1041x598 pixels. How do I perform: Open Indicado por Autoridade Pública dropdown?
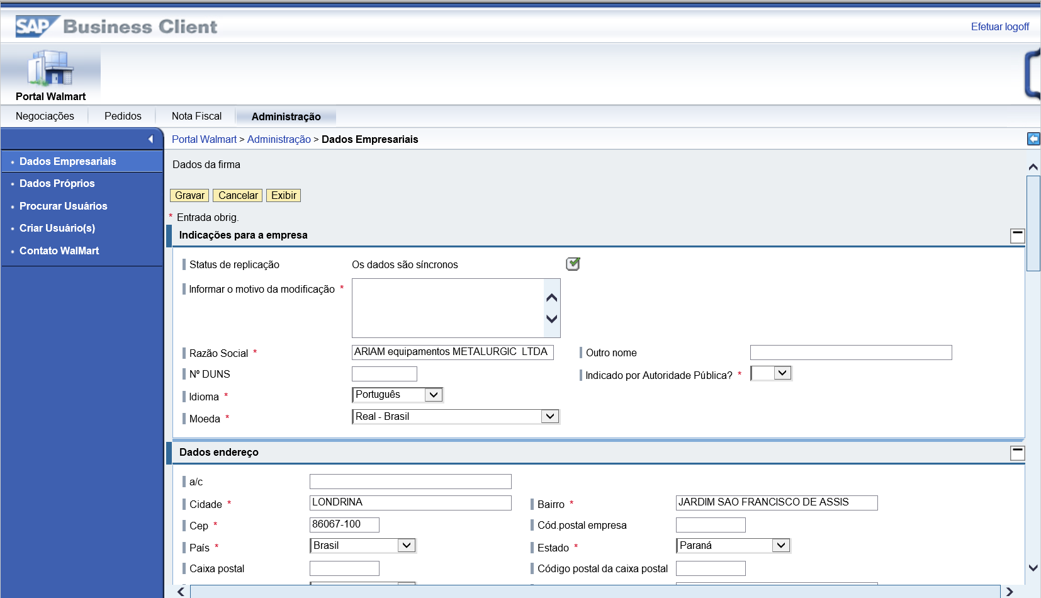click(782, 373)
